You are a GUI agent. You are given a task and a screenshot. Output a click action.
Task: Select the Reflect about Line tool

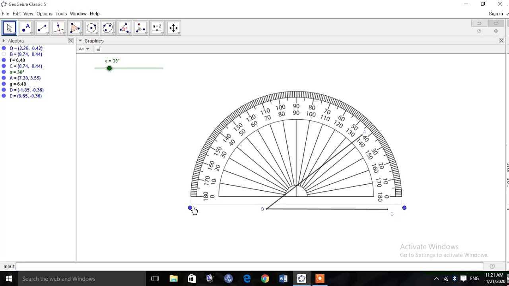coord(140,28)
